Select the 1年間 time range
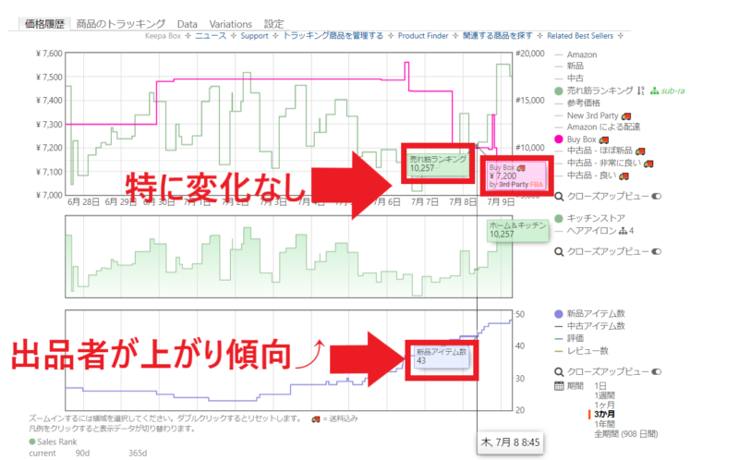739x460 pixels. tap(603, 423)
